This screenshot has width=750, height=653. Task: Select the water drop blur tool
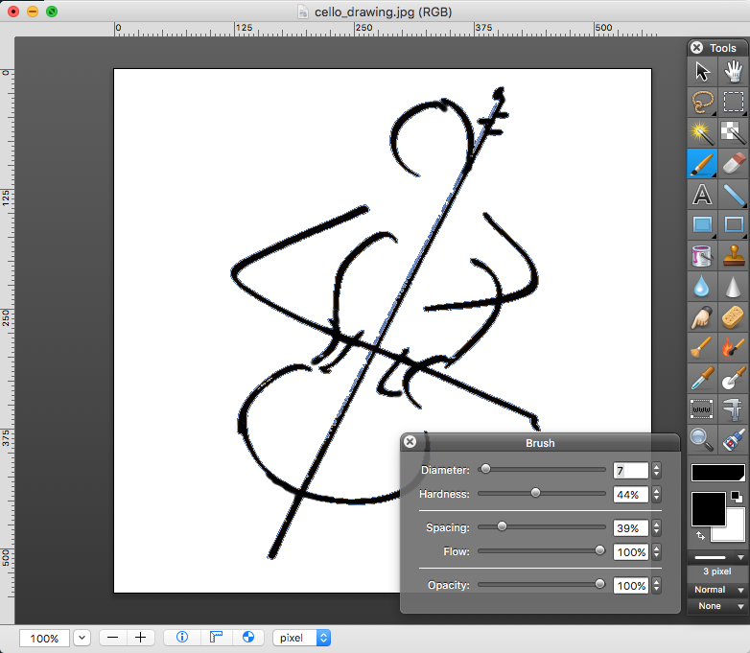[702, 286]
